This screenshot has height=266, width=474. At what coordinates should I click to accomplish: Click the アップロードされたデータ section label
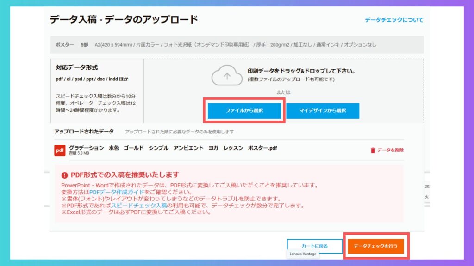[84, 132]
